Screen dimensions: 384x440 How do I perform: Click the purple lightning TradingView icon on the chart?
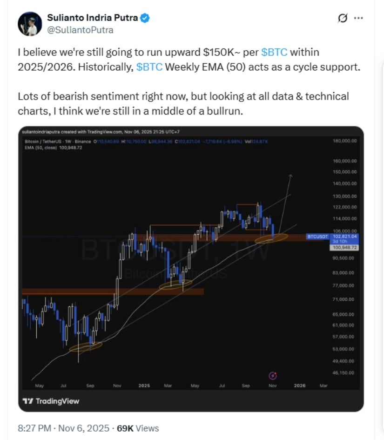pos(272,375)
